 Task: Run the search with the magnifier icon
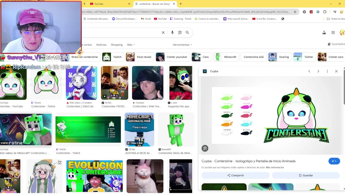click(x=187, y=33)
